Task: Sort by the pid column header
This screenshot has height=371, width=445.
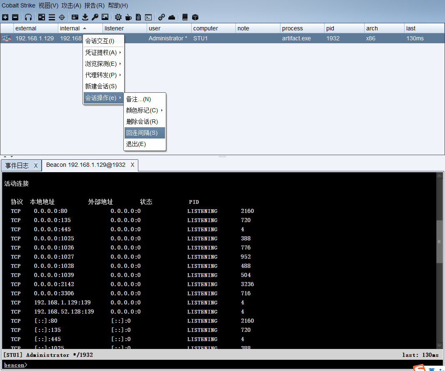Action: click(x=344, y=28)
